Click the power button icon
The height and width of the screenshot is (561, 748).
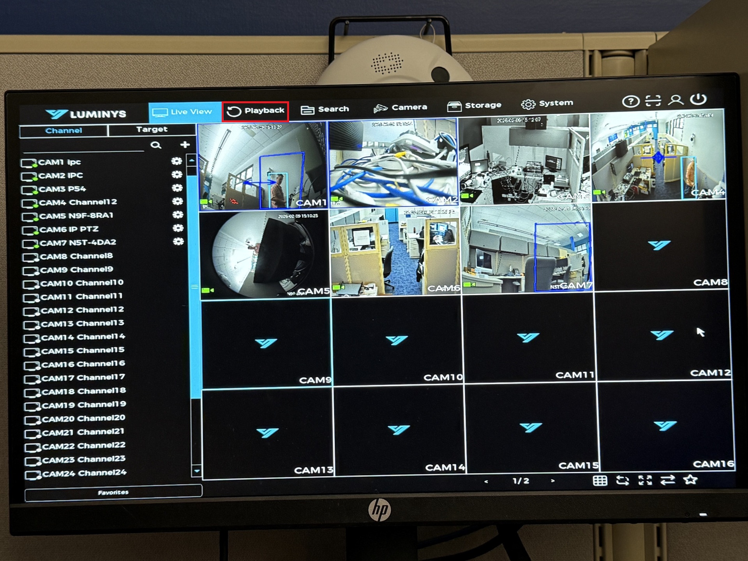click(698, 99)
